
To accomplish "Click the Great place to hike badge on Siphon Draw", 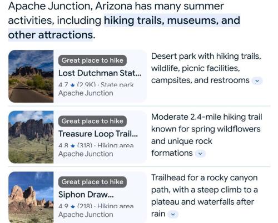I will [92, 182].
